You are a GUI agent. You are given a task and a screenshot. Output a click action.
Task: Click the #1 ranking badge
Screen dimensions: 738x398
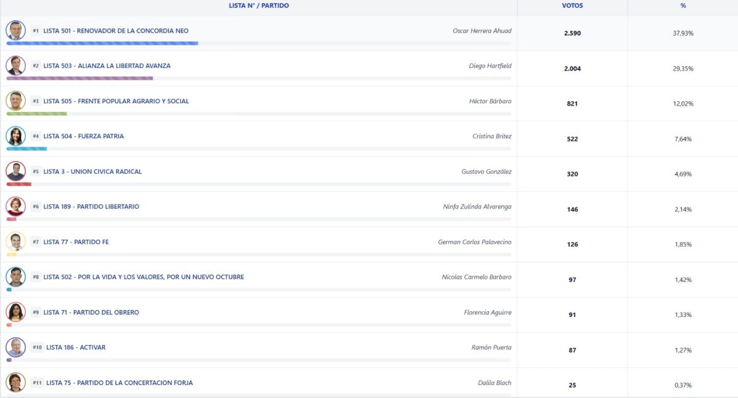click(36, 31)
